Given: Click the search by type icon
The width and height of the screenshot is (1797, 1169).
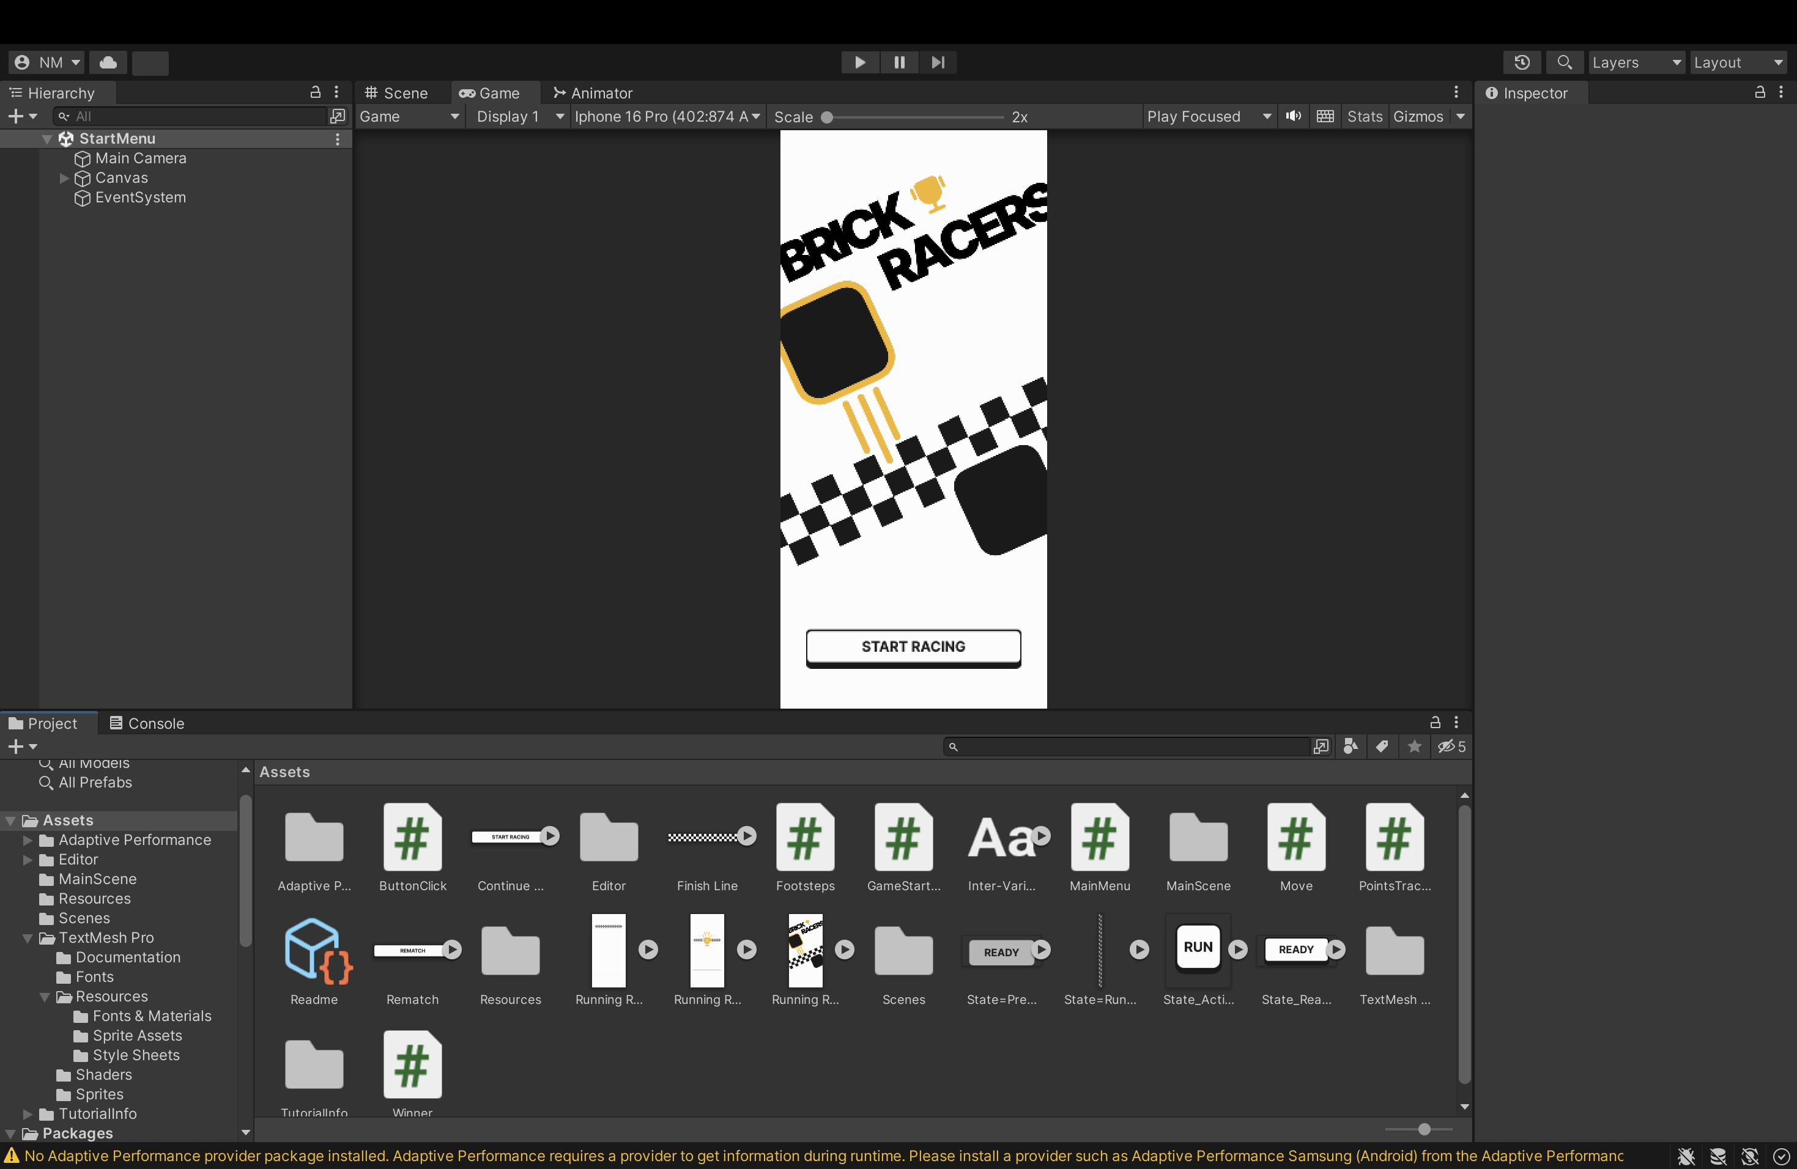Looking at the screenshot, I should click(1351, 747).
